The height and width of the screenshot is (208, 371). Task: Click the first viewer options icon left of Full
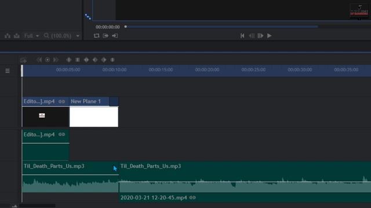point(8,36)
